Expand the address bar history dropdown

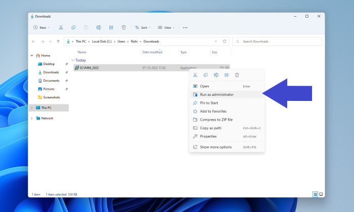216,41
